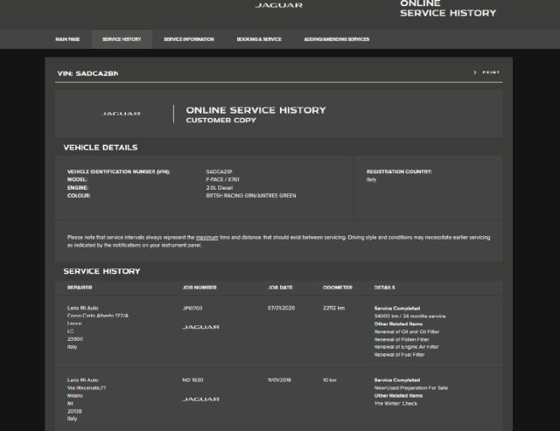The image size is (560, 431).
Task: Click odometer reading 10 km
Action: click(330, 380)
